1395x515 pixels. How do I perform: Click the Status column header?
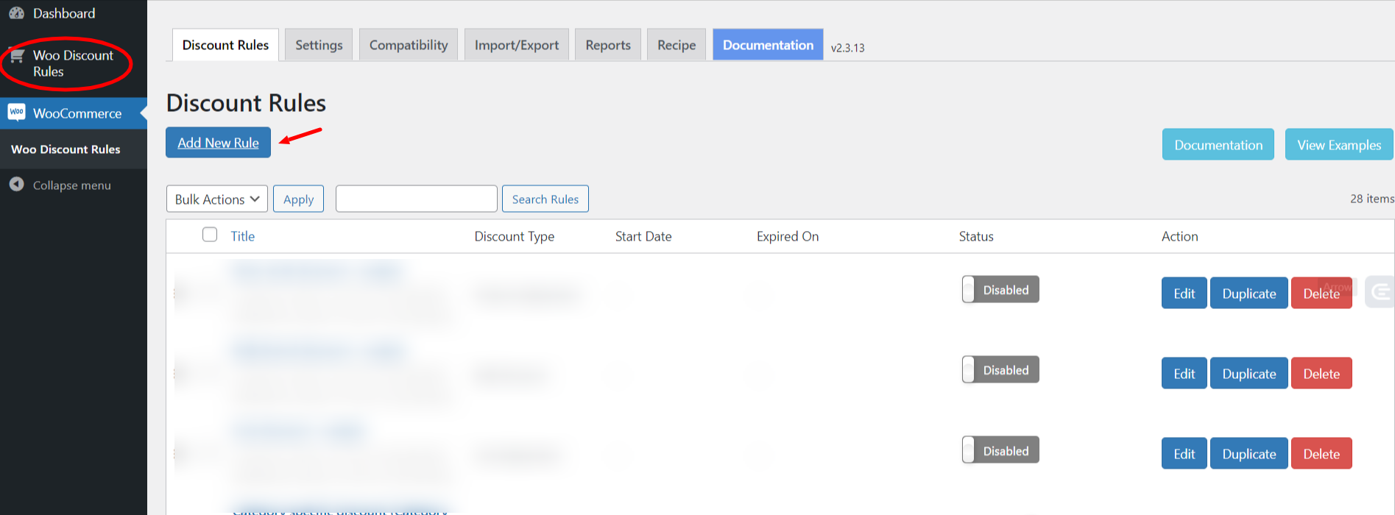point(976,236)
